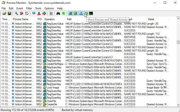Open the Filter menu
180x112 pixels.
click(29, 8)
